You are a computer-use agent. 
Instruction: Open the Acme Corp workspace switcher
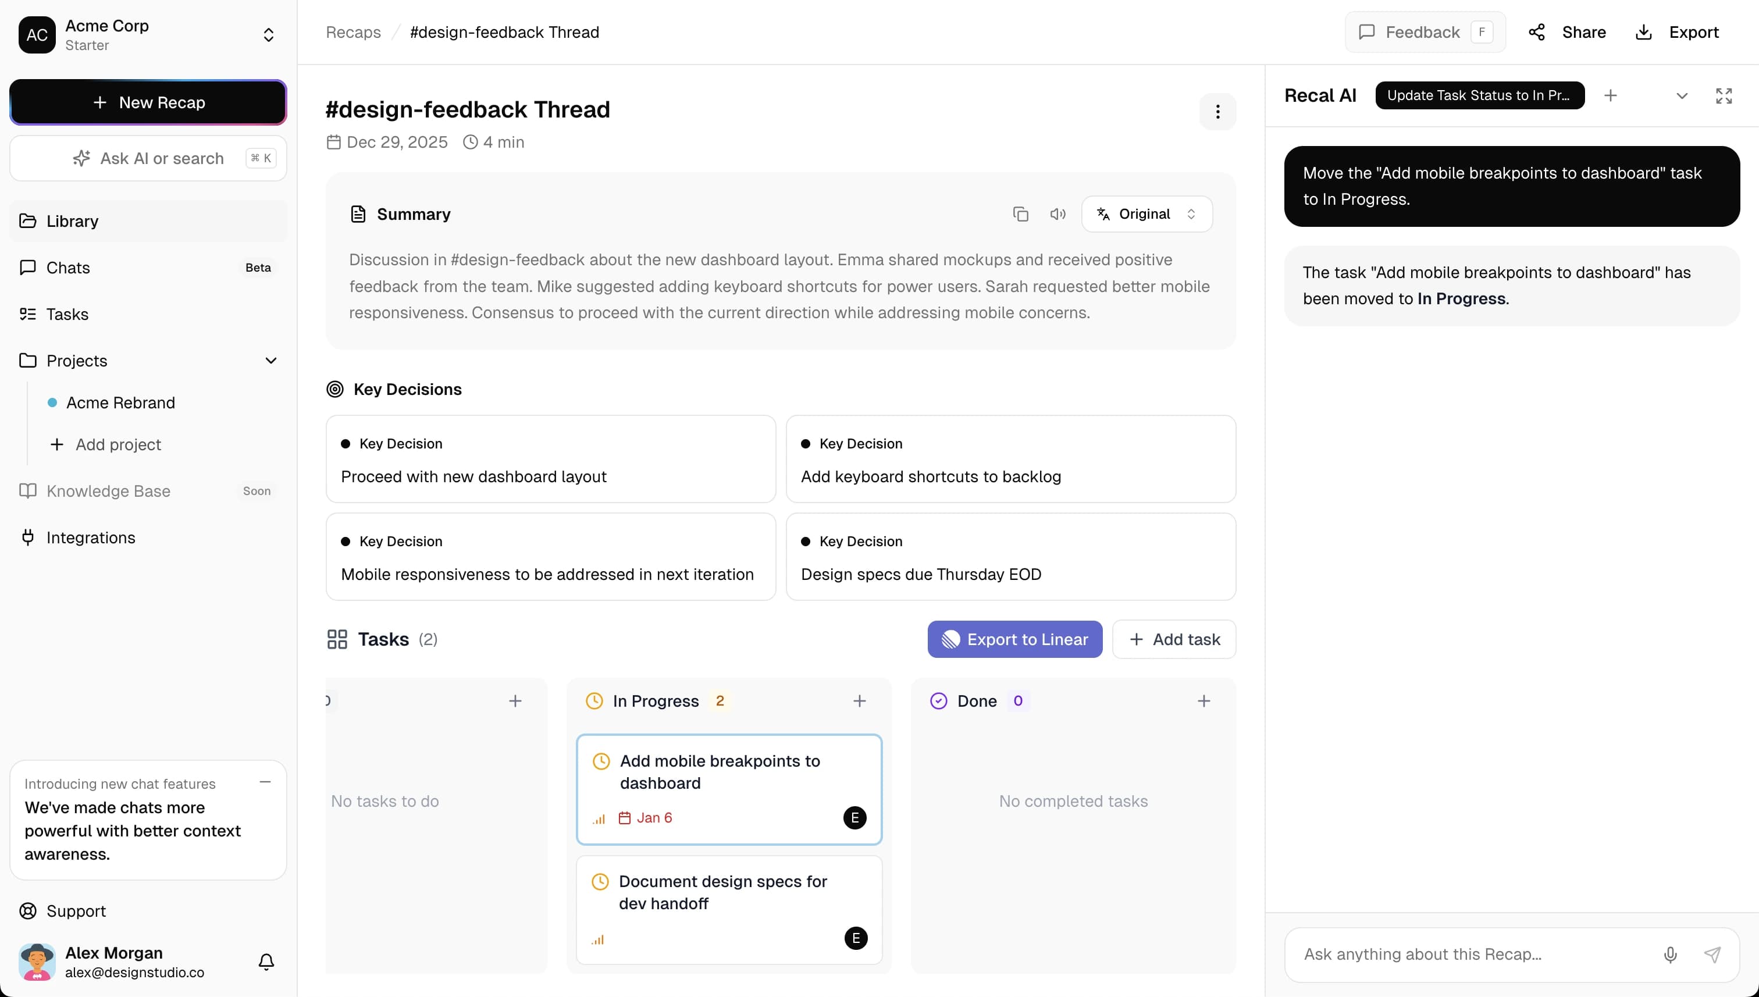268,34
